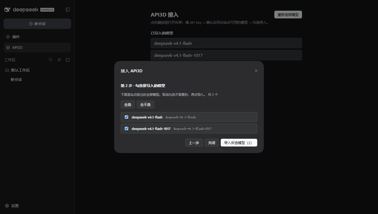Open 设置 settings at sidebar bottom

tap(12, 206)
